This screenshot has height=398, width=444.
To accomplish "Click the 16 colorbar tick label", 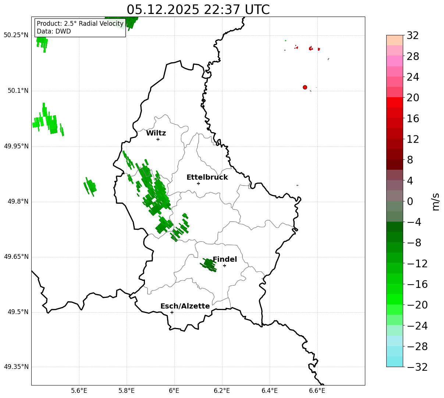I will click(413, 119).
